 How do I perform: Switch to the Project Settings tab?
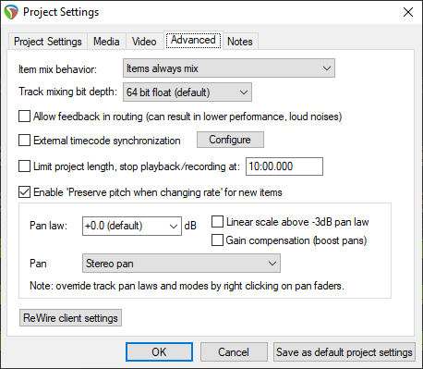[48, 42]
